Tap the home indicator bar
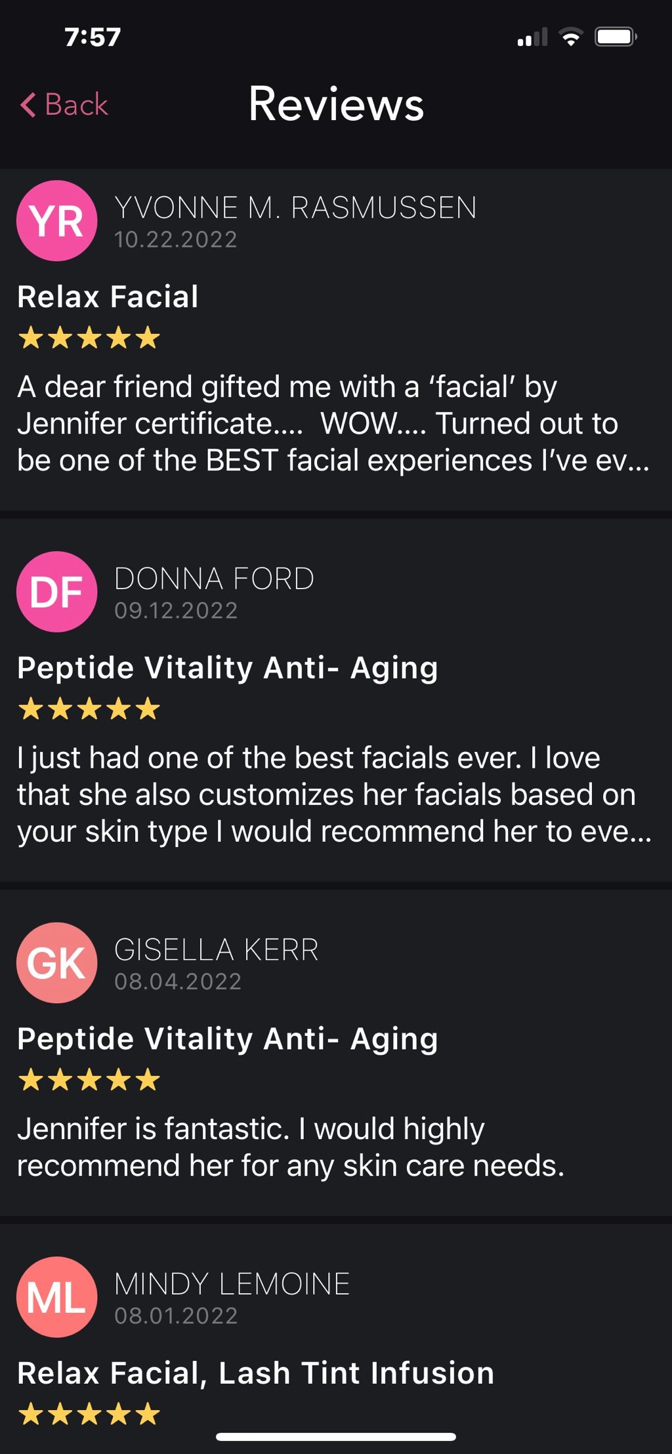This screenshot has height=1454, width=672. (336, 1437)
